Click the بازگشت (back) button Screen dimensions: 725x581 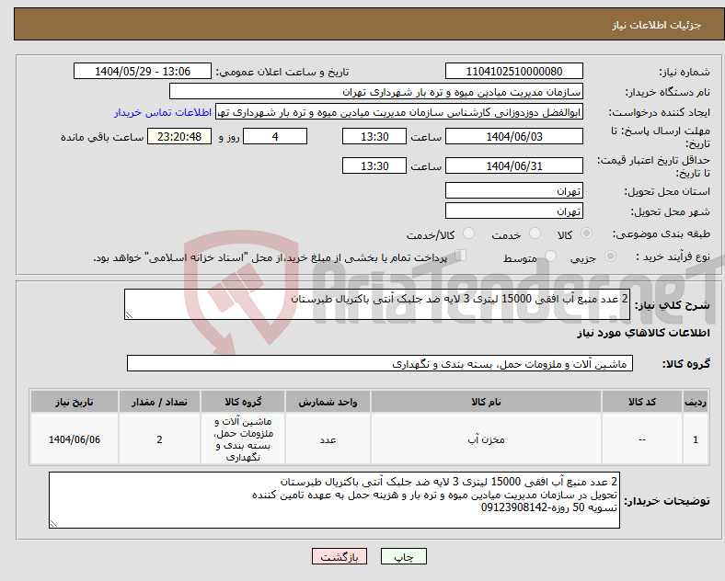(339, 556)
